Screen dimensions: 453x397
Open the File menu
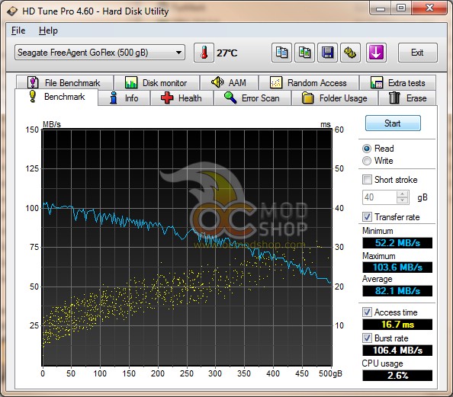click(x=18, y=30)
